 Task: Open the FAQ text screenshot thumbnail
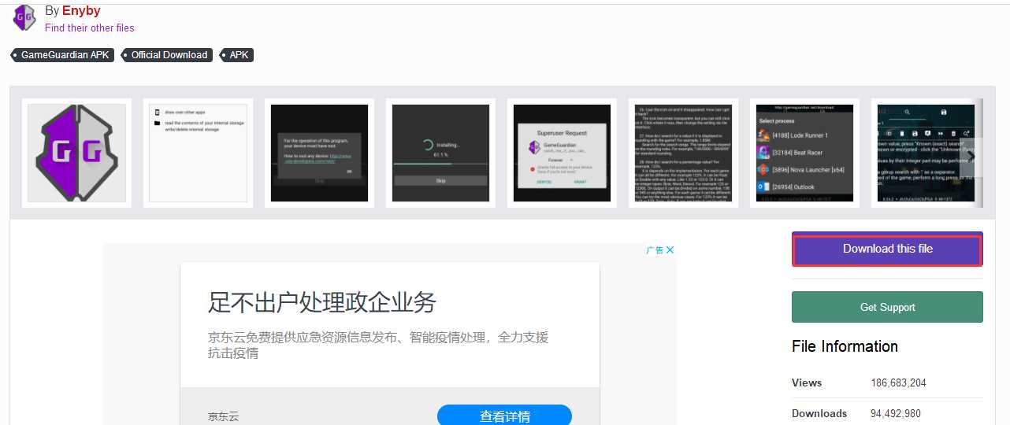[683, 153]
